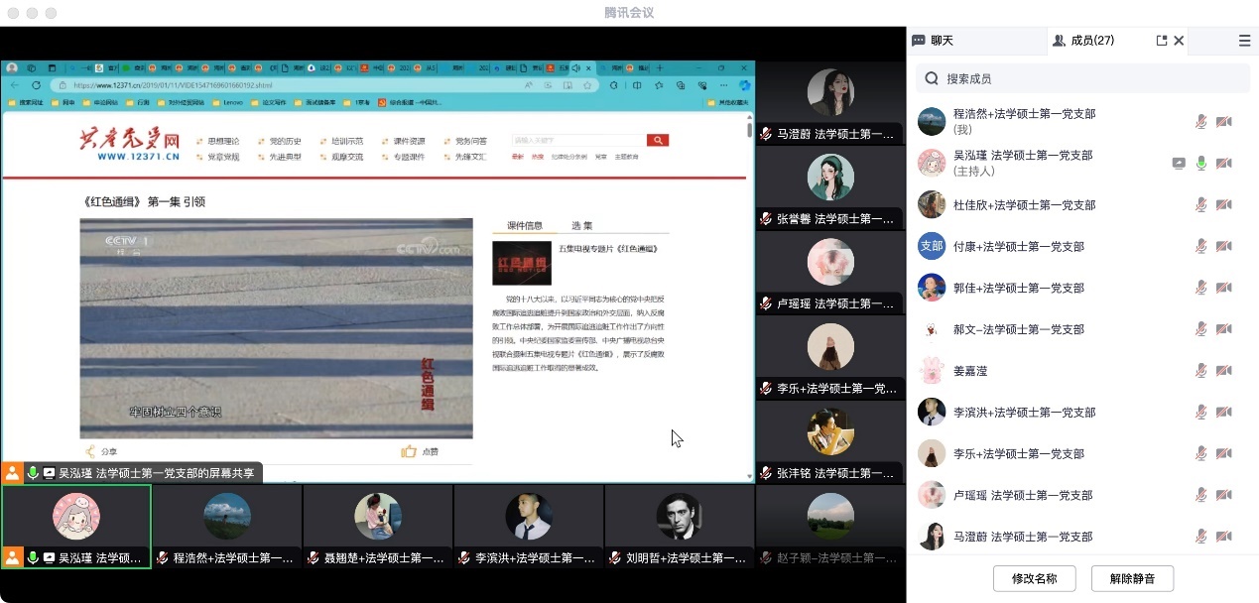
Task: Click the camera-off icon in 李乐's member row
Action: point(1224,454)
